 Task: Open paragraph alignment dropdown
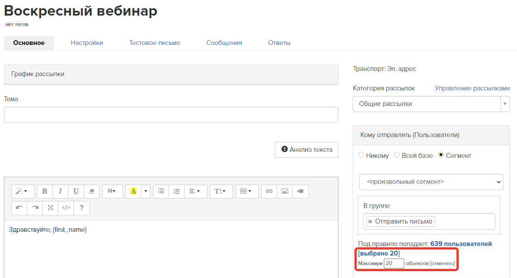point(195,191)
